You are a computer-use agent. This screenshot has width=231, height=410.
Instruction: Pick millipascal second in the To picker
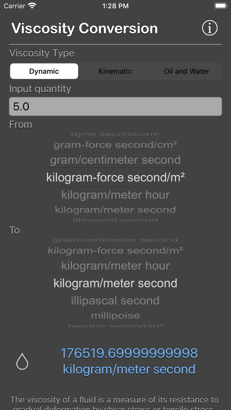click(x=115, y=300)
